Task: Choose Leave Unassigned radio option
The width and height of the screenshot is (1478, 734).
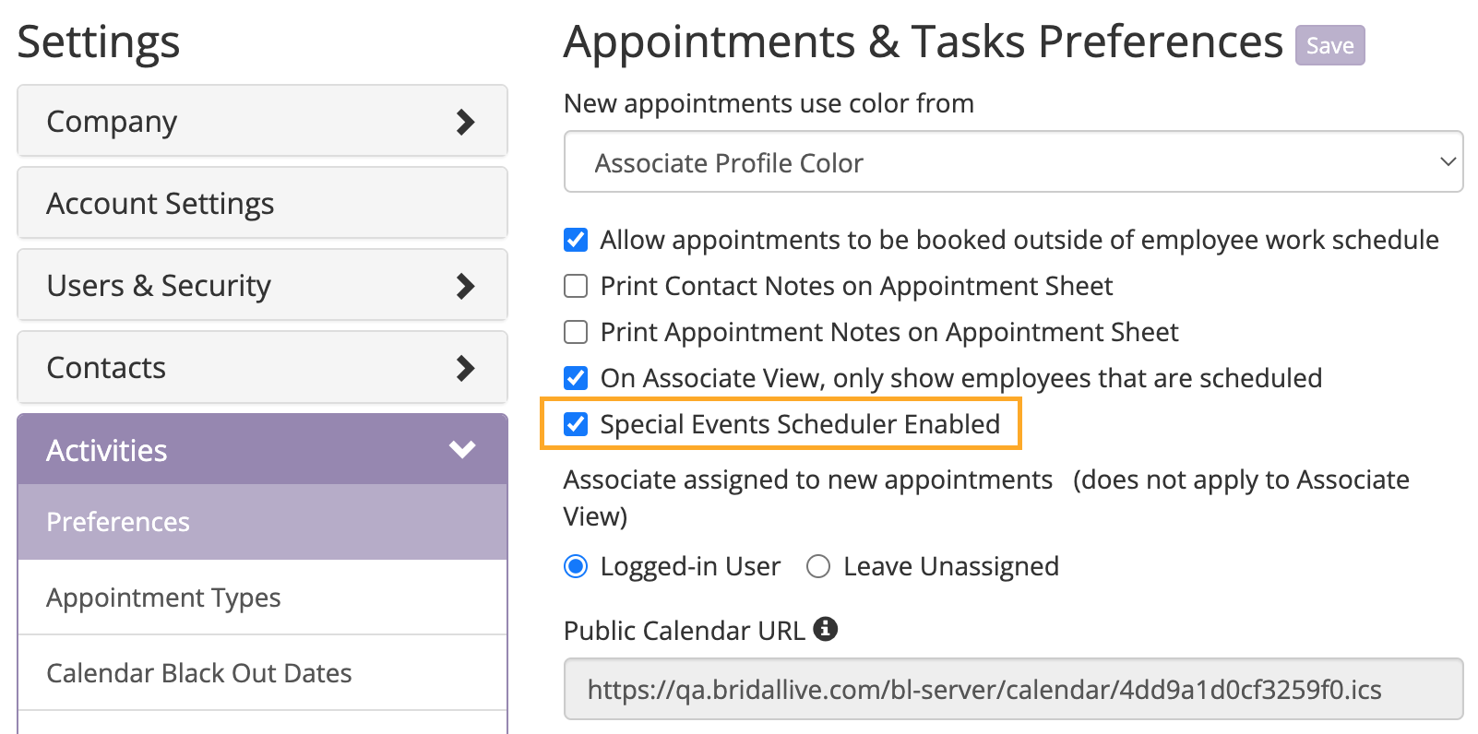Action: click(x=818, y=566)
